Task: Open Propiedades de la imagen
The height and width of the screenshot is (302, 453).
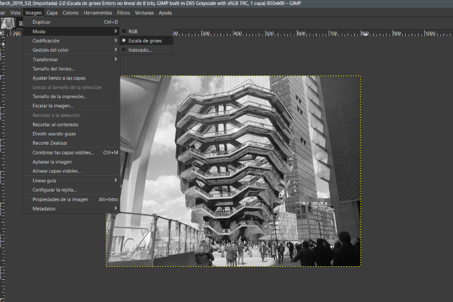Action: coord(60,199)
